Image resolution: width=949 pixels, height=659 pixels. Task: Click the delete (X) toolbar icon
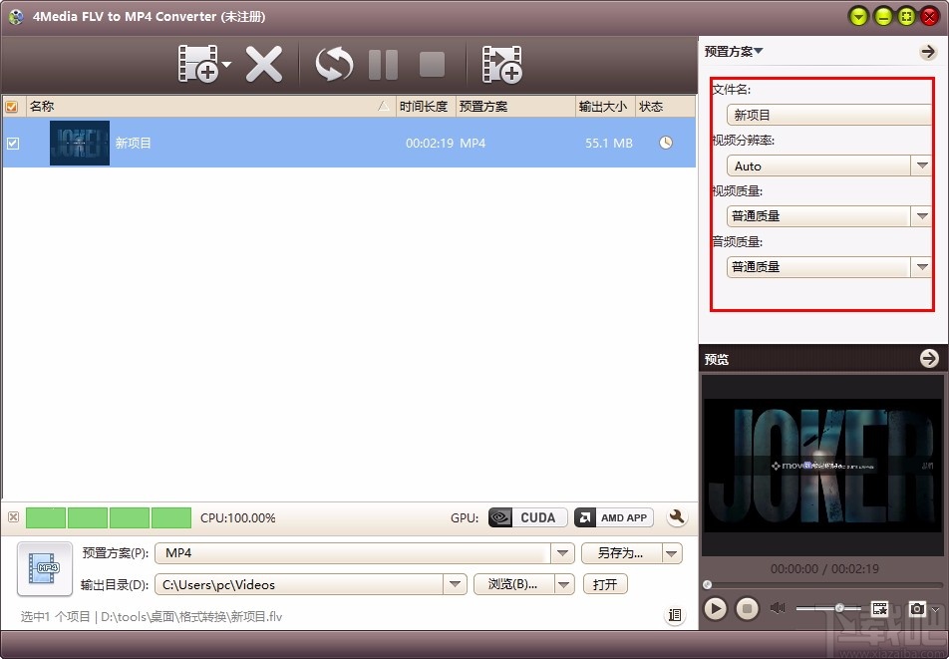pos(265,62)
